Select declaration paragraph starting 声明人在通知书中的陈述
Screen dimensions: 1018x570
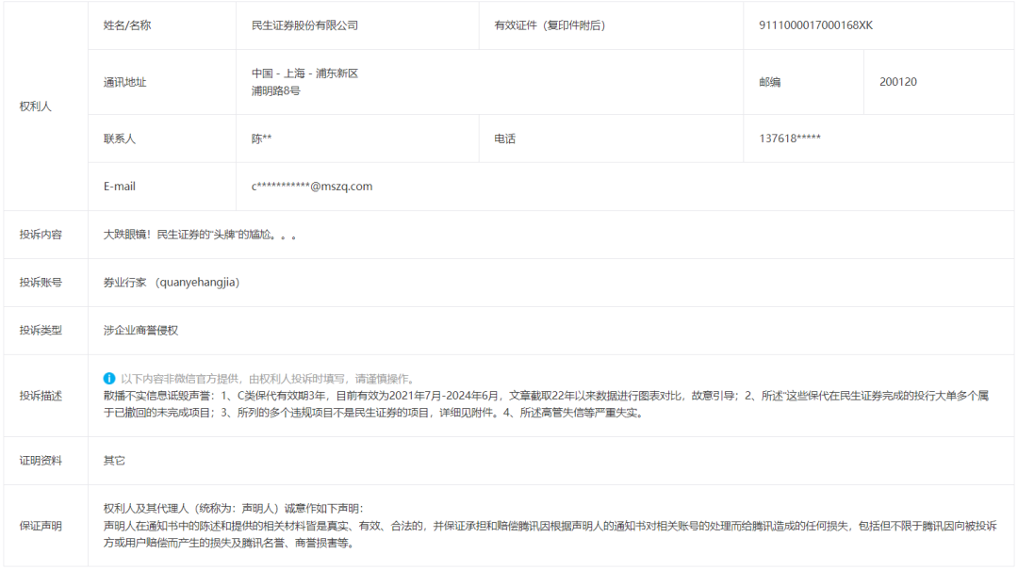pos(550,534)
